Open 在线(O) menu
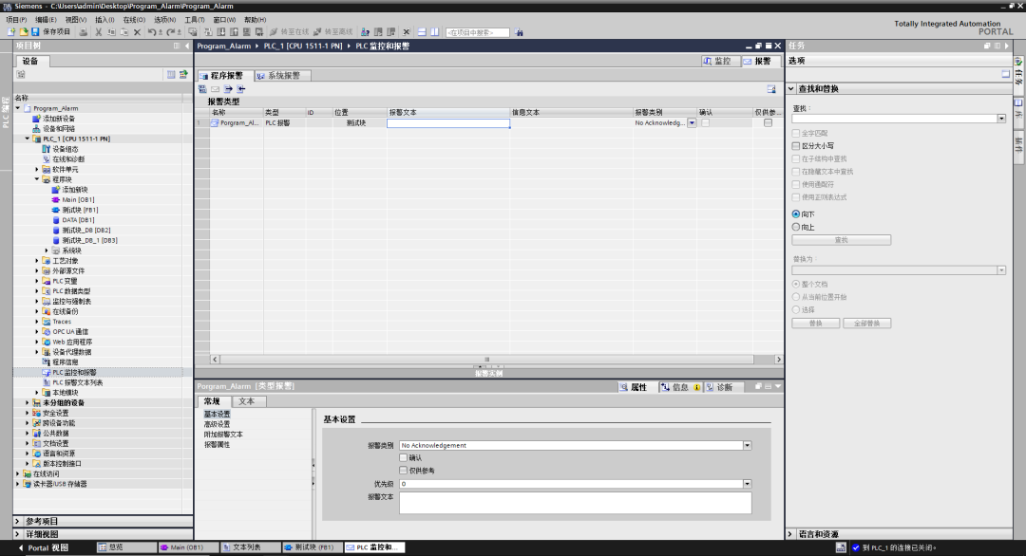This screenshot has height=556, width=1026. pos(134,20)
